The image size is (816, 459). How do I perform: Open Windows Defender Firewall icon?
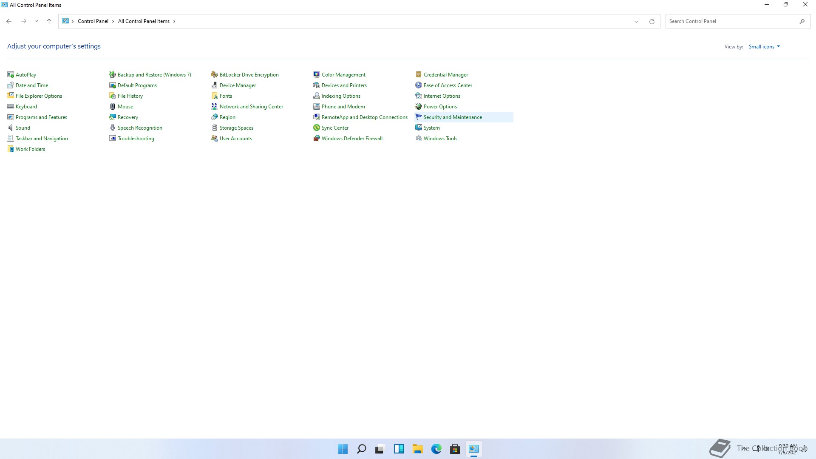[317, 139]
